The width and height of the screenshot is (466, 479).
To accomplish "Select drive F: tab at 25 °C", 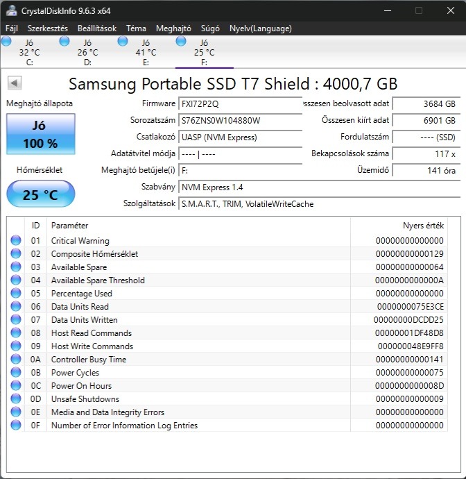I will [204, 52].
